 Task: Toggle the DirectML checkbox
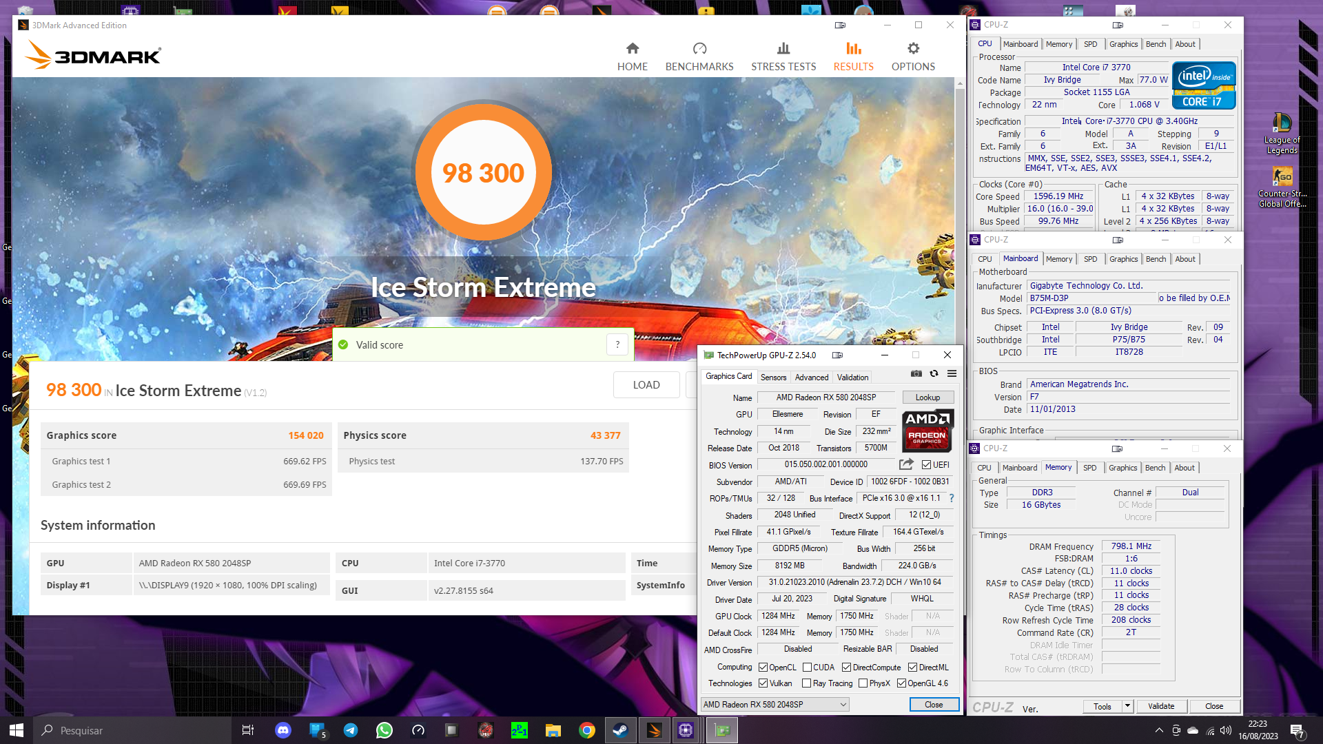click(912, 667)
